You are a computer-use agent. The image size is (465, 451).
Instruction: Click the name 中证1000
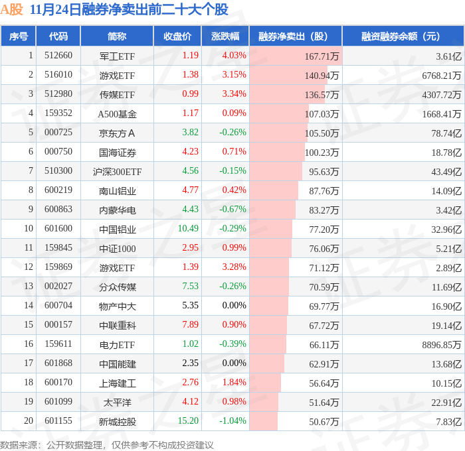pyautogui.click(x=118, y=249)
